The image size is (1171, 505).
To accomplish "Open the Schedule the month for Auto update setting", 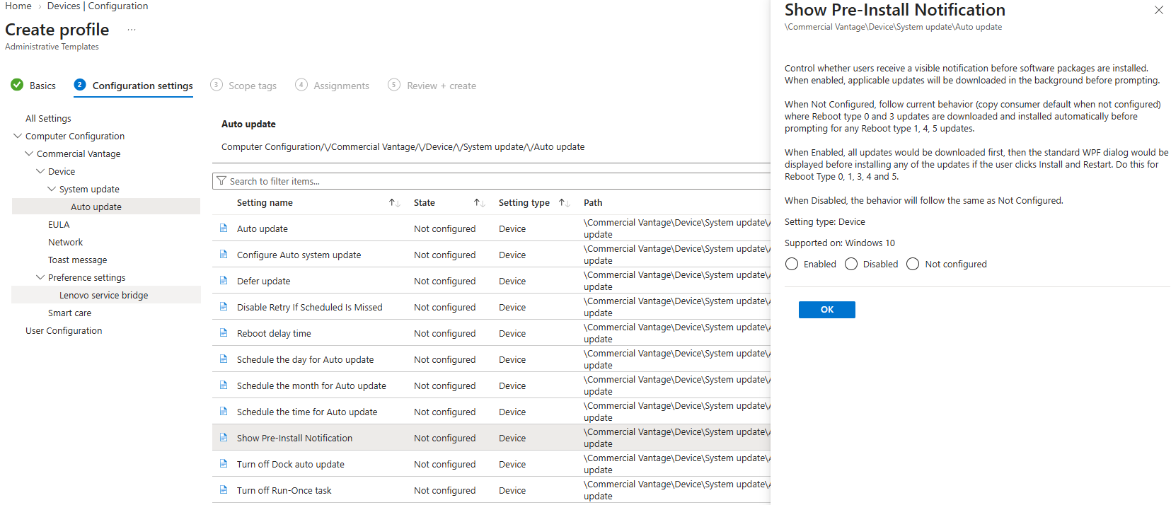I will 311,385.
